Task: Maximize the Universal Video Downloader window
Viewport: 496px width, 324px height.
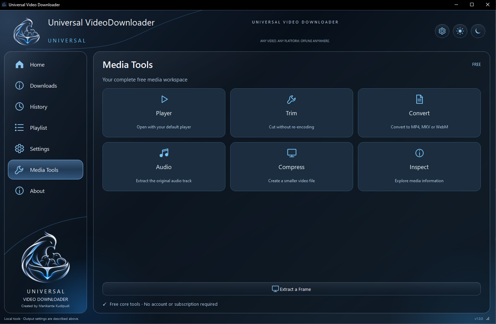Action: (x=472, y=5)
